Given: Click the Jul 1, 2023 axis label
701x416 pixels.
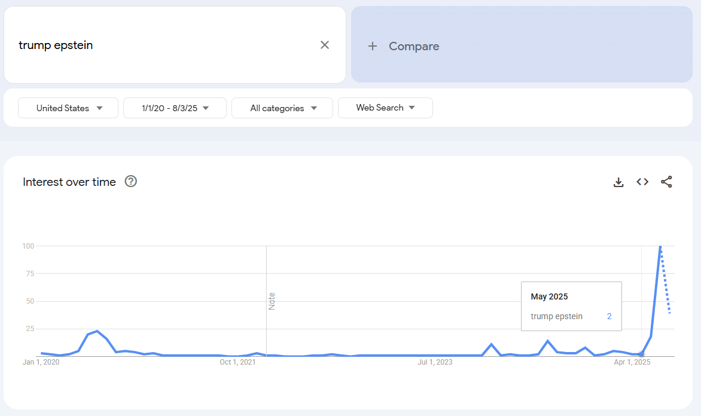Looking at the screenshot, I should (x=435, y=362).
